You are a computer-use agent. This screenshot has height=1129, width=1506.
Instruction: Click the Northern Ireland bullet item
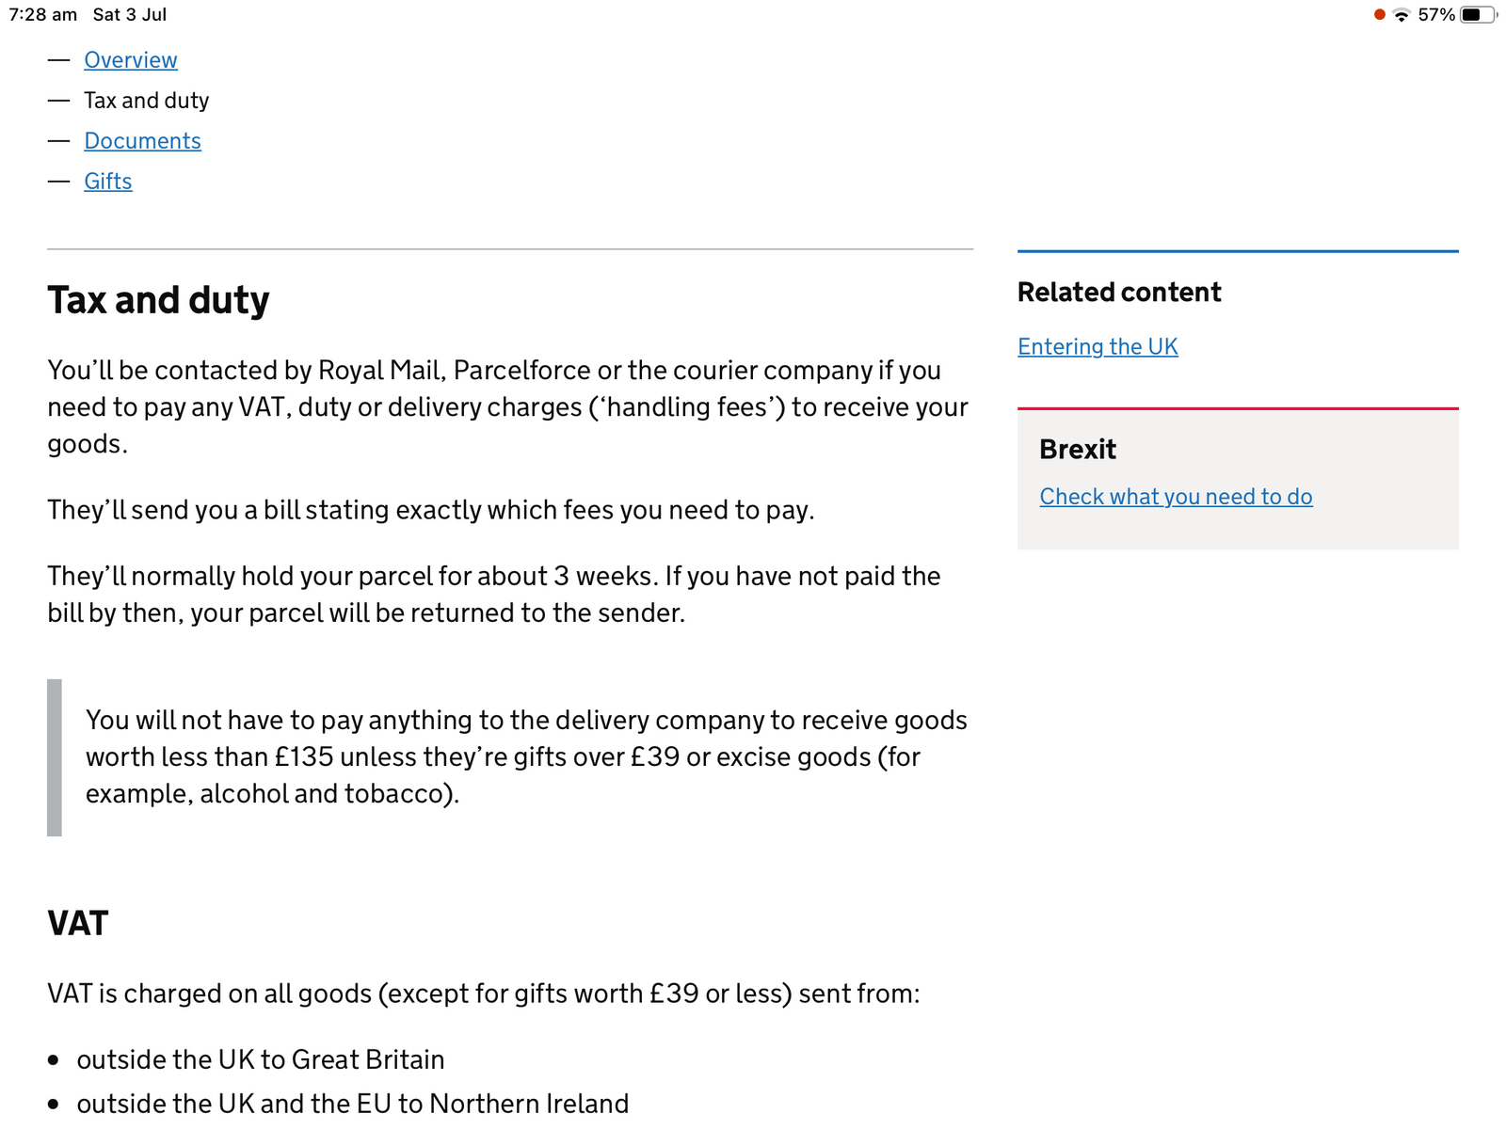coord(353,1104)
